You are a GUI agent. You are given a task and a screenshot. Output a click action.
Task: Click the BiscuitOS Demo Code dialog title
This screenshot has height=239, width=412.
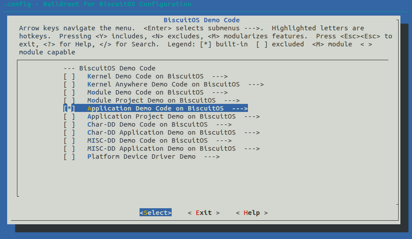click(x=202, y=20)
